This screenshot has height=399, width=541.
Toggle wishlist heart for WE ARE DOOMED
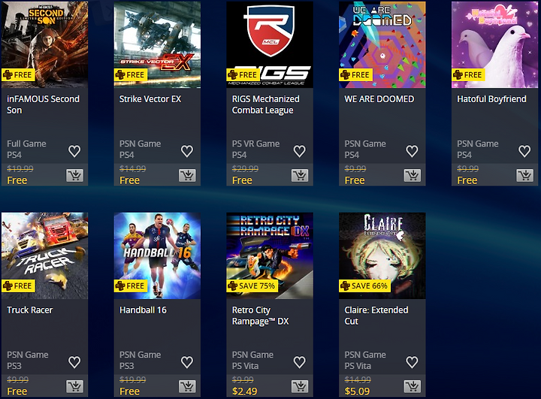click(412, 151)
